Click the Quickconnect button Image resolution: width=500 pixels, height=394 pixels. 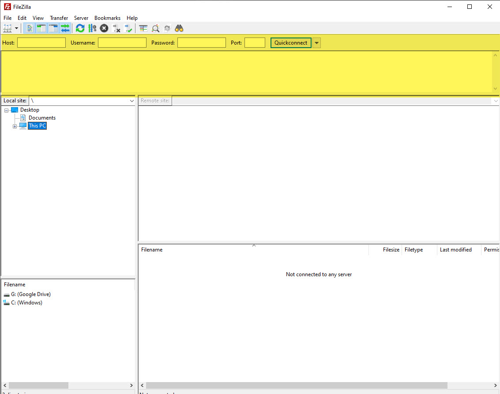click(x=291, y=43)
